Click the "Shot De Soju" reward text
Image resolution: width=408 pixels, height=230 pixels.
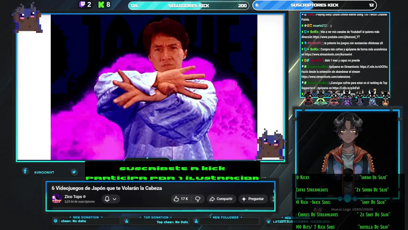pos(373,202)
